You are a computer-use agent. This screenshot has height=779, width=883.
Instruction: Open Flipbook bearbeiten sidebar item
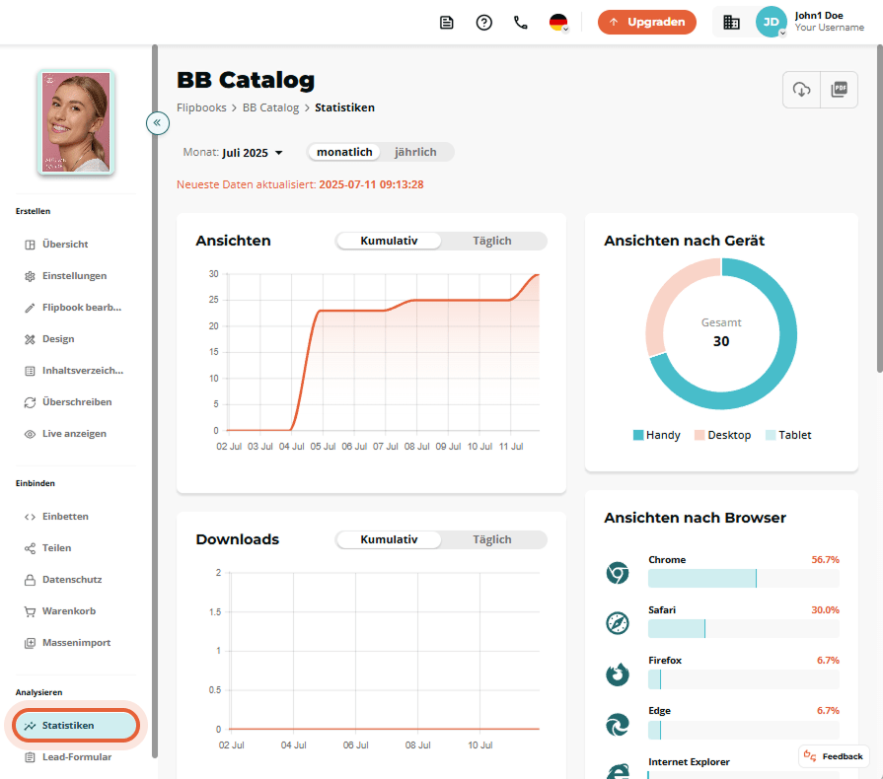(75, 308)
